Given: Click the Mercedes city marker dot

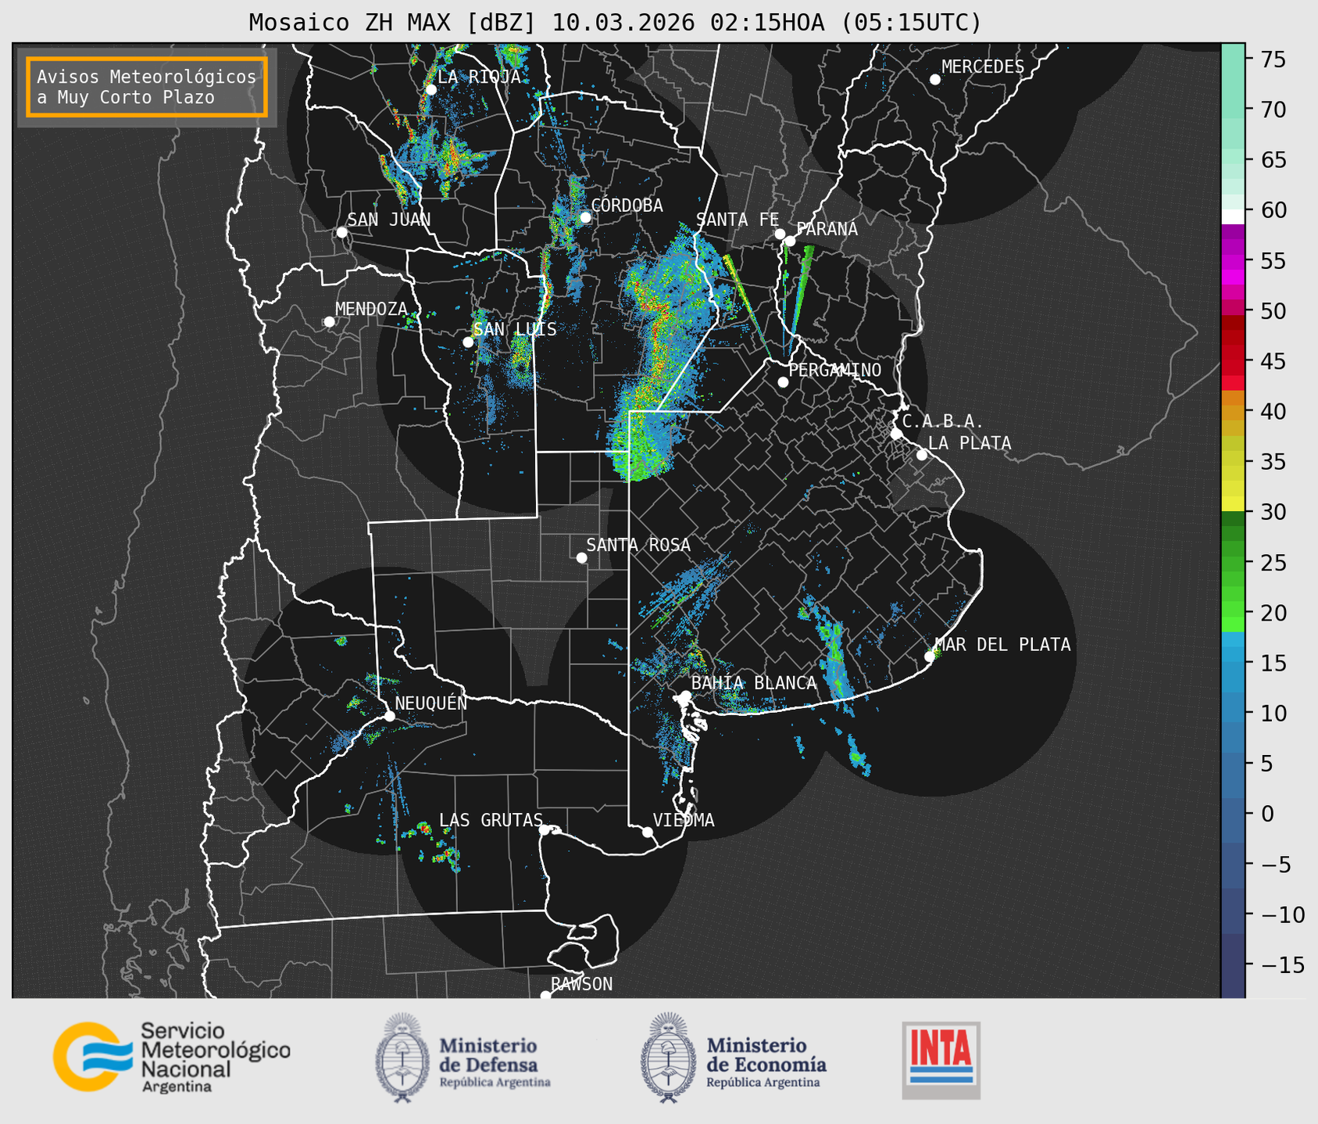Looking at the screenshot, I should point(934,80).
